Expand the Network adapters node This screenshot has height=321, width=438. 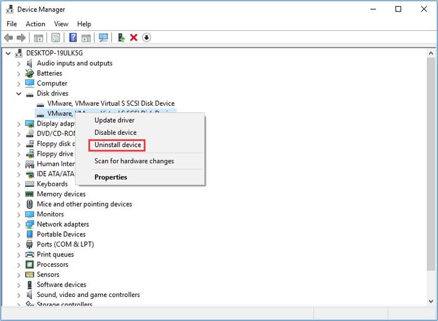[19, 225]
